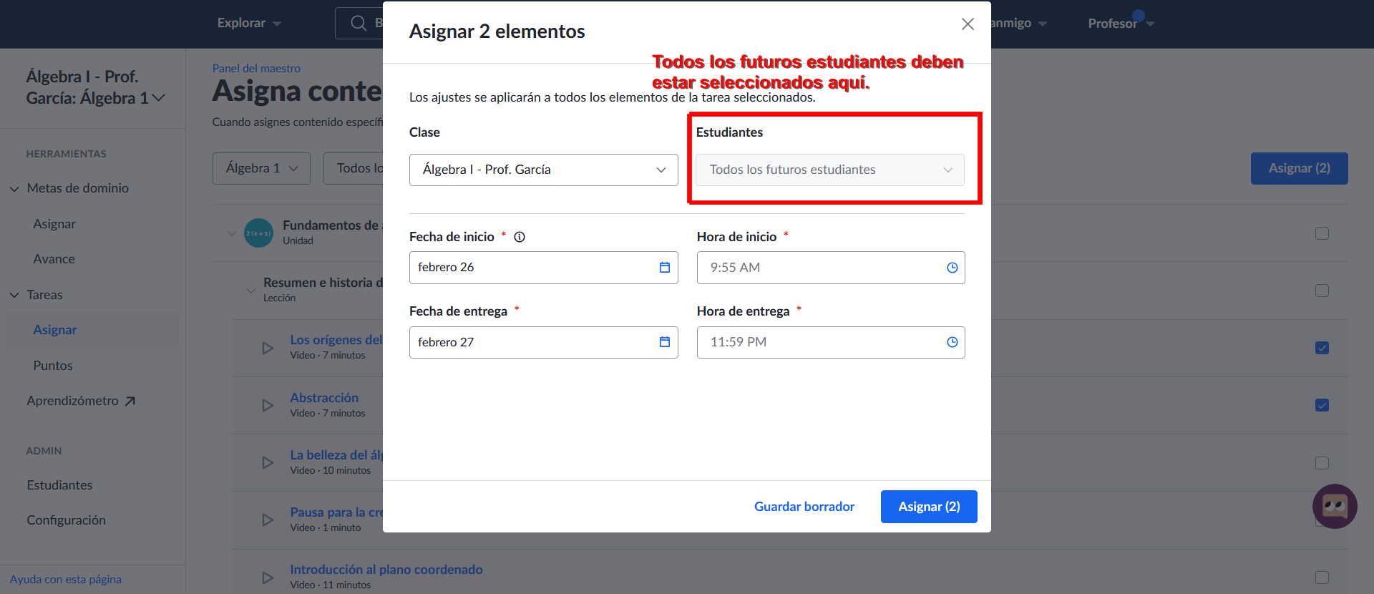Click the Fundamentos unit round icon
1374x594 pixels.
click(258, 233)
